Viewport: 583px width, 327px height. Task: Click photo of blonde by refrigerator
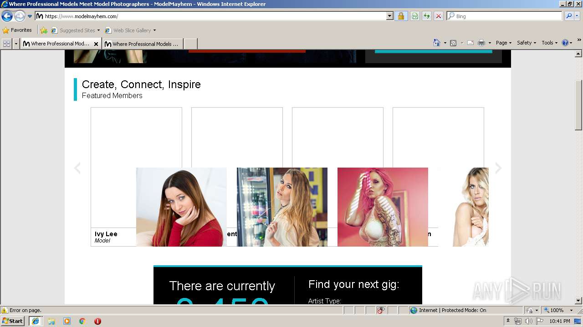click(x=282, y=207)
